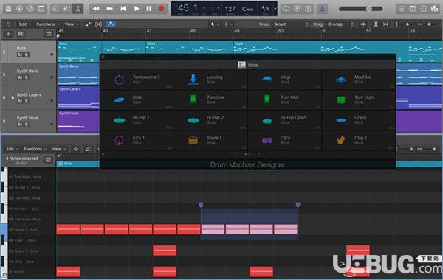Click the Landing drum pad
Screen dimensions: 443x280
click(x=210, y=80)
